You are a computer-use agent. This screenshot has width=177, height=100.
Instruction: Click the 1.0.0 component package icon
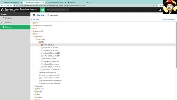point(40,42)
